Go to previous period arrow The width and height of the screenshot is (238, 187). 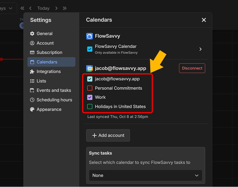(30, 8)
